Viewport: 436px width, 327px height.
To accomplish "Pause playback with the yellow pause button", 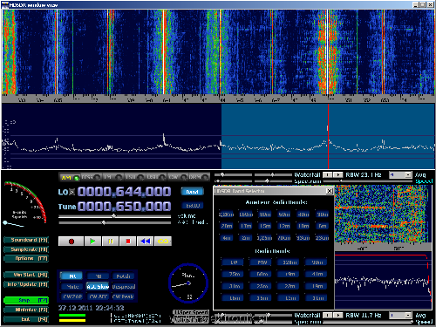I will click(111, 242).
